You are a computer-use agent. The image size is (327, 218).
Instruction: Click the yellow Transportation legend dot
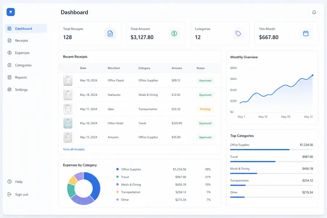[117, 192]
